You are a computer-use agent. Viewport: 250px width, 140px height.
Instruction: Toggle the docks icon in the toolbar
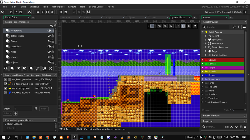pos(89,12)
